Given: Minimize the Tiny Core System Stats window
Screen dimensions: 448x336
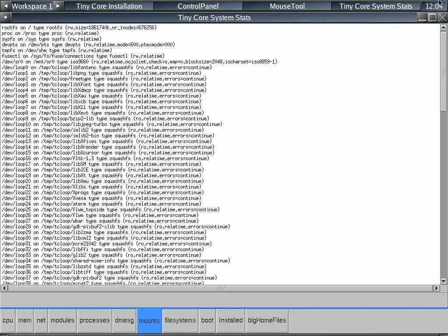Looking at the screenshot, I should (x=422, y=17).
